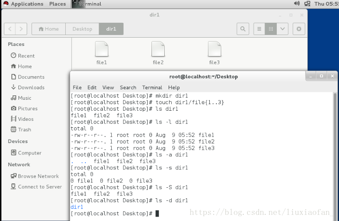Select the dir1 path bar button
Viewport: 339px width, 221px height.
[x=111, y=29]
